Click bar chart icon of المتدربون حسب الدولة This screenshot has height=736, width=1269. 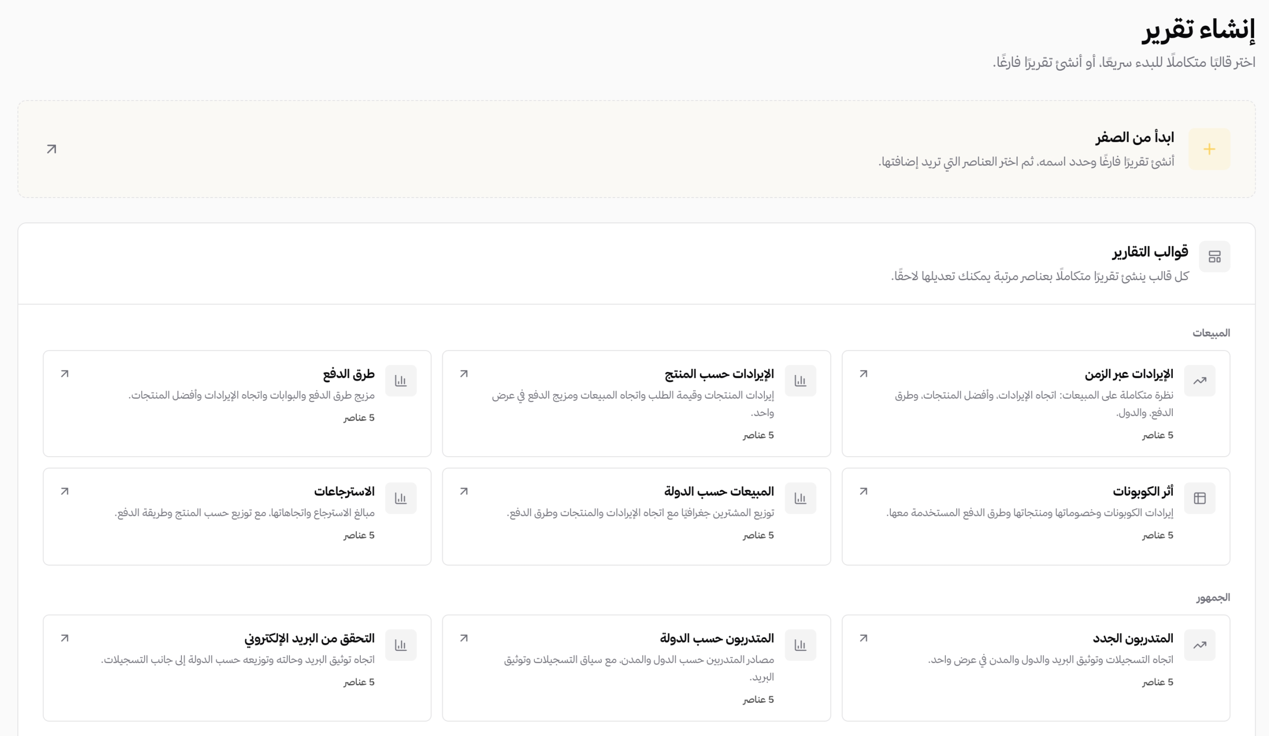[x=800, y=645]
